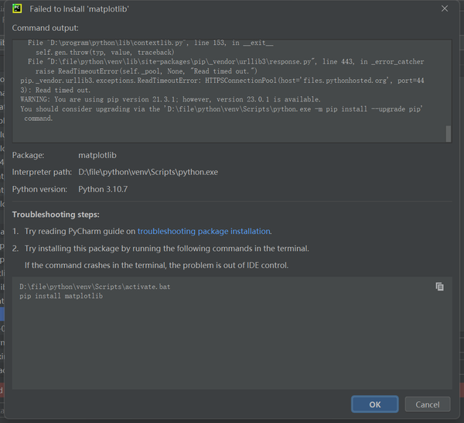Click the 'Troubleshooting steps:' heading
Image resolution: width=464 pixels, height=423 pixels.
[x=56, y=215]
